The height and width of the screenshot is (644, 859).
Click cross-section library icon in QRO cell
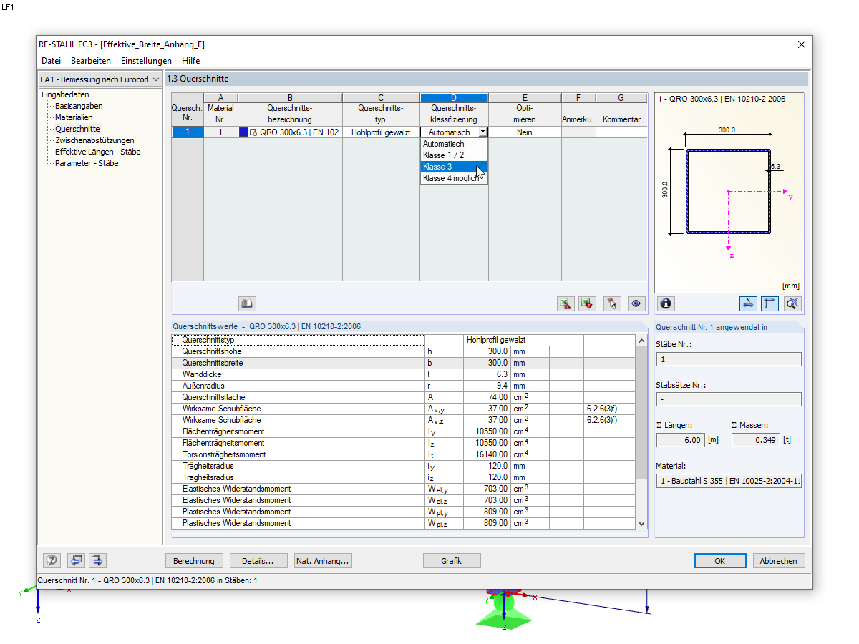253,132
